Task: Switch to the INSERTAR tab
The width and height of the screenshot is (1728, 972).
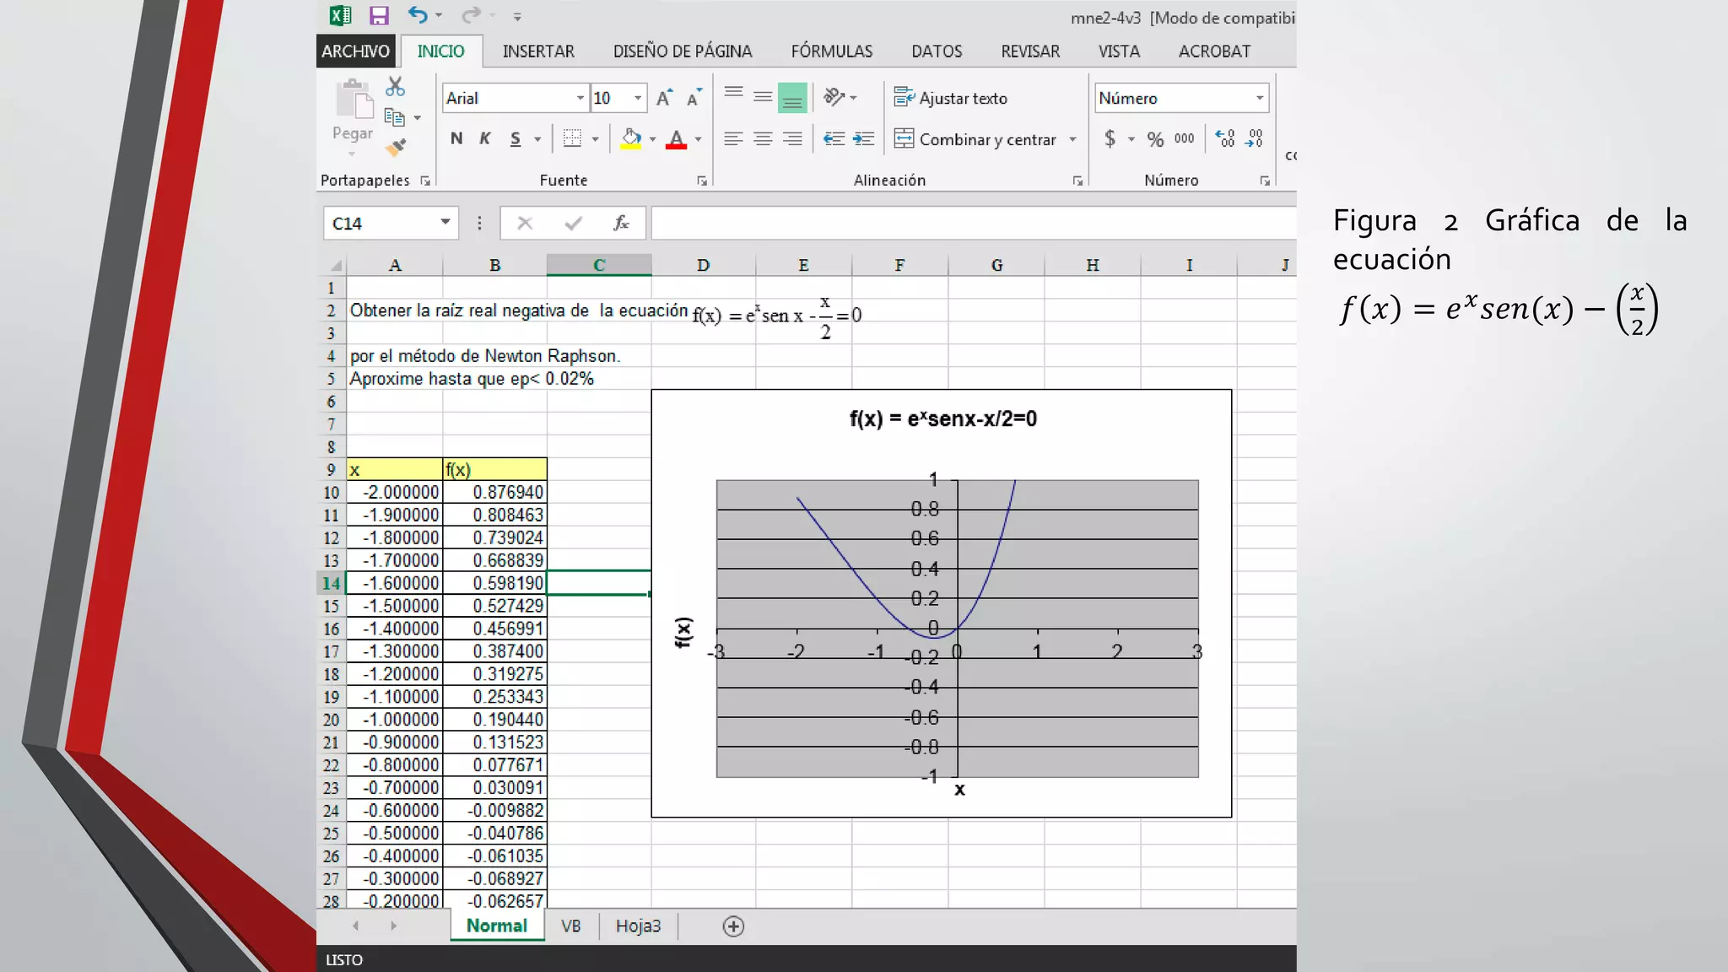Action: coord(538,51)
